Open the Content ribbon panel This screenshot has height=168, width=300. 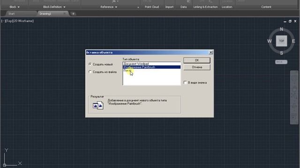click(266, 7)
